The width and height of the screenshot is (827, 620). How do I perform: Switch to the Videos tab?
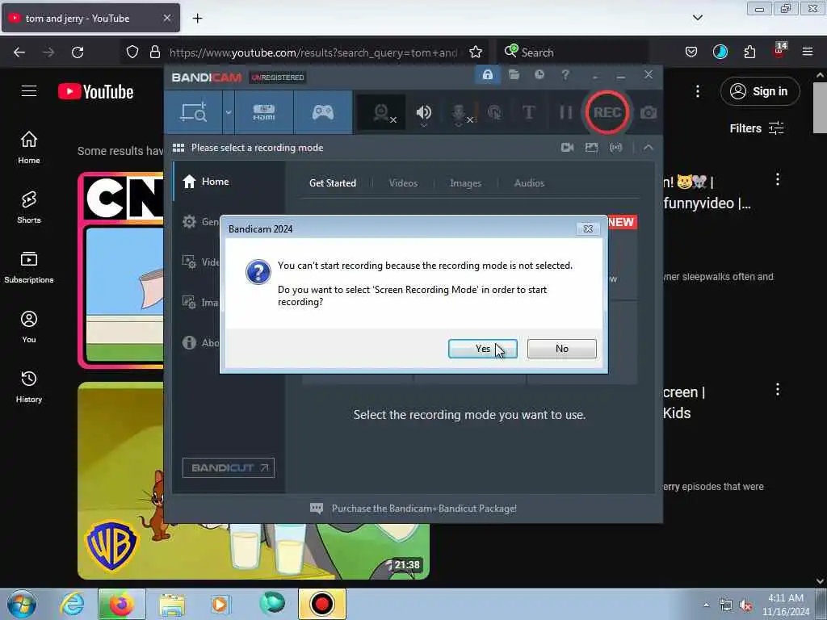pyautogui.click(x=403, y=183)
